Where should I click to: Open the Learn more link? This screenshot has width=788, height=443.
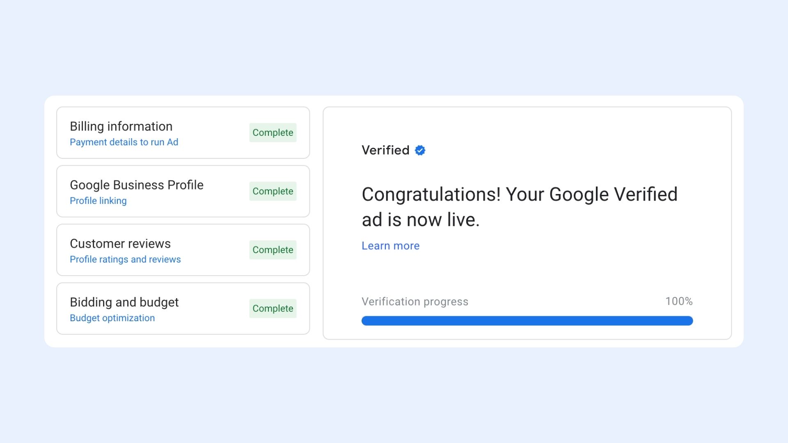click(390, 245)
